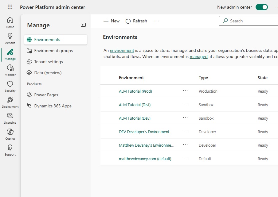Open the Licensing section
The height and width of the screenshot is (197, 278).
(10, 118)
